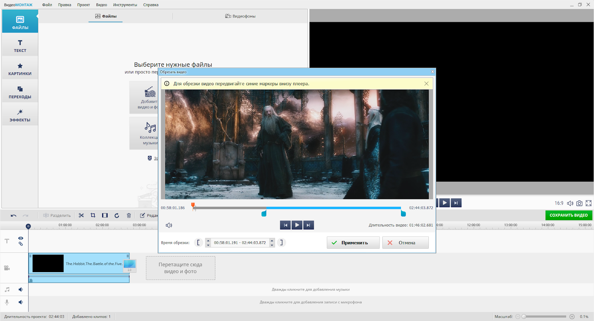Click the left blue trim marker

pos(264,214)
